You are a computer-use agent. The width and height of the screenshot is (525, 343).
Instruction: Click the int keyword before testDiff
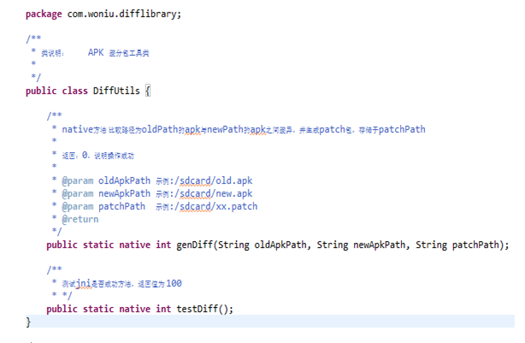coord(163,309)
